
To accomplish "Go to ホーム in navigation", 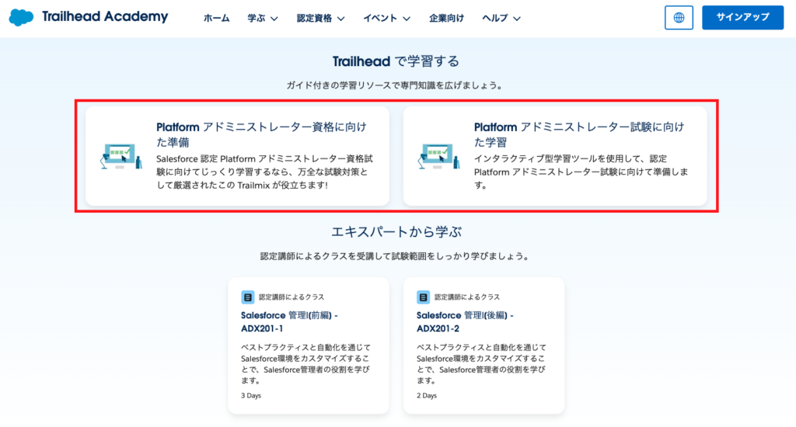I will [217, 19].
